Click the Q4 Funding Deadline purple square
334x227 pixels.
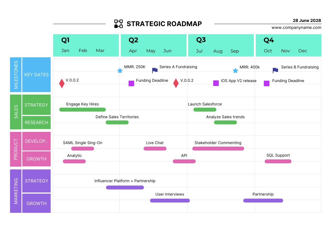pos(267,83)
